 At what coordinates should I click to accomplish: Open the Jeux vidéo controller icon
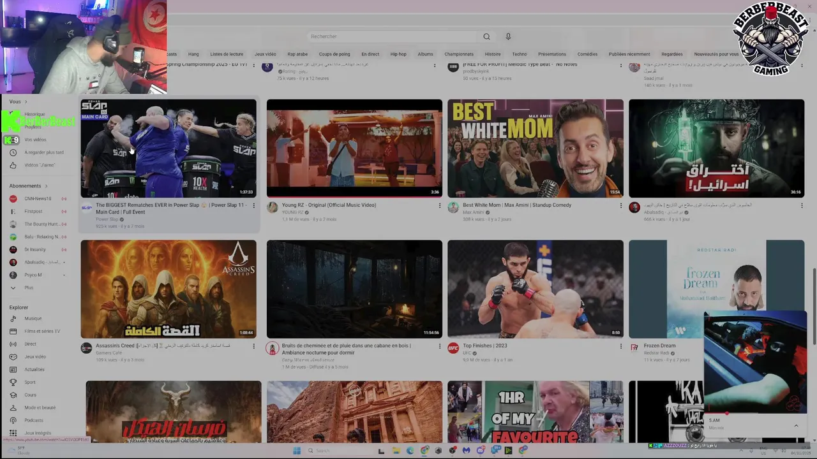pyautogui.click(x=13, y=357)
